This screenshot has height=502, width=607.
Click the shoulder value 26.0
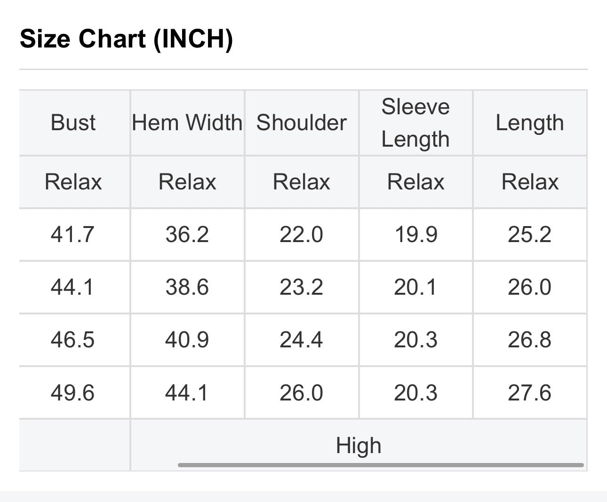pos(302,392)
